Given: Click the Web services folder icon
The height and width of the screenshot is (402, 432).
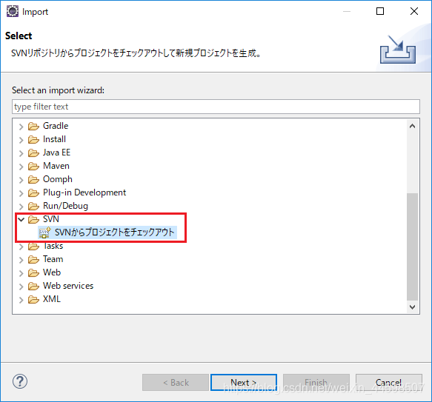Looking at the screenshot, I should 33,286.
